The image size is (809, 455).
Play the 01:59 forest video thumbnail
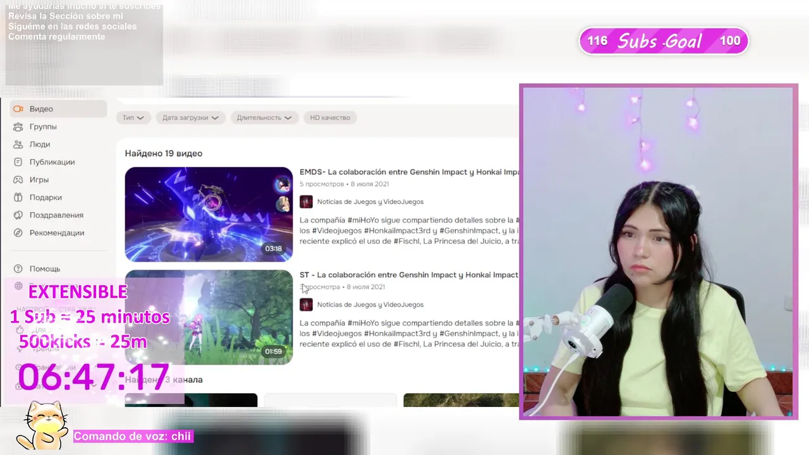[x=209, y=317]
